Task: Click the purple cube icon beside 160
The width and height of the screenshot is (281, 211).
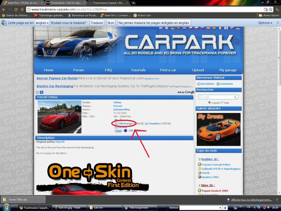Action: (125, 131)
